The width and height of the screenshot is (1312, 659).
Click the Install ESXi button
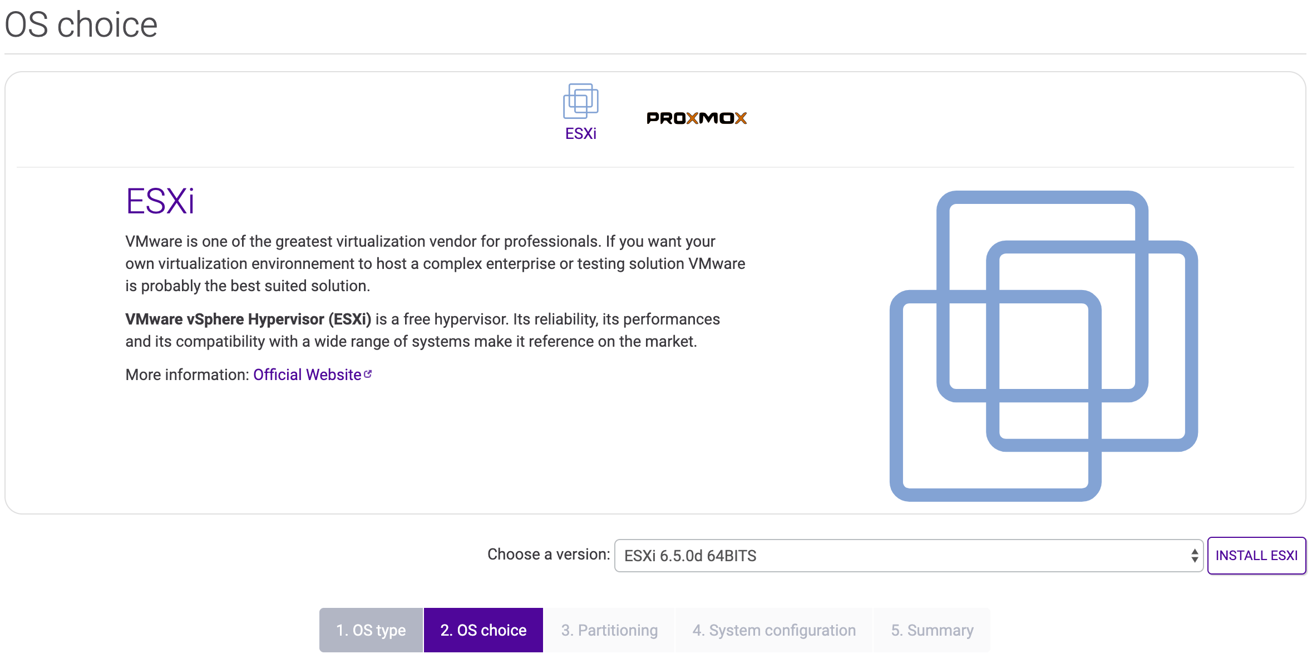point(1256,555)
